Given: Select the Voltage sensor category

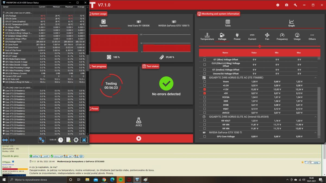Looking at the screenshot, I should (222, 37).
